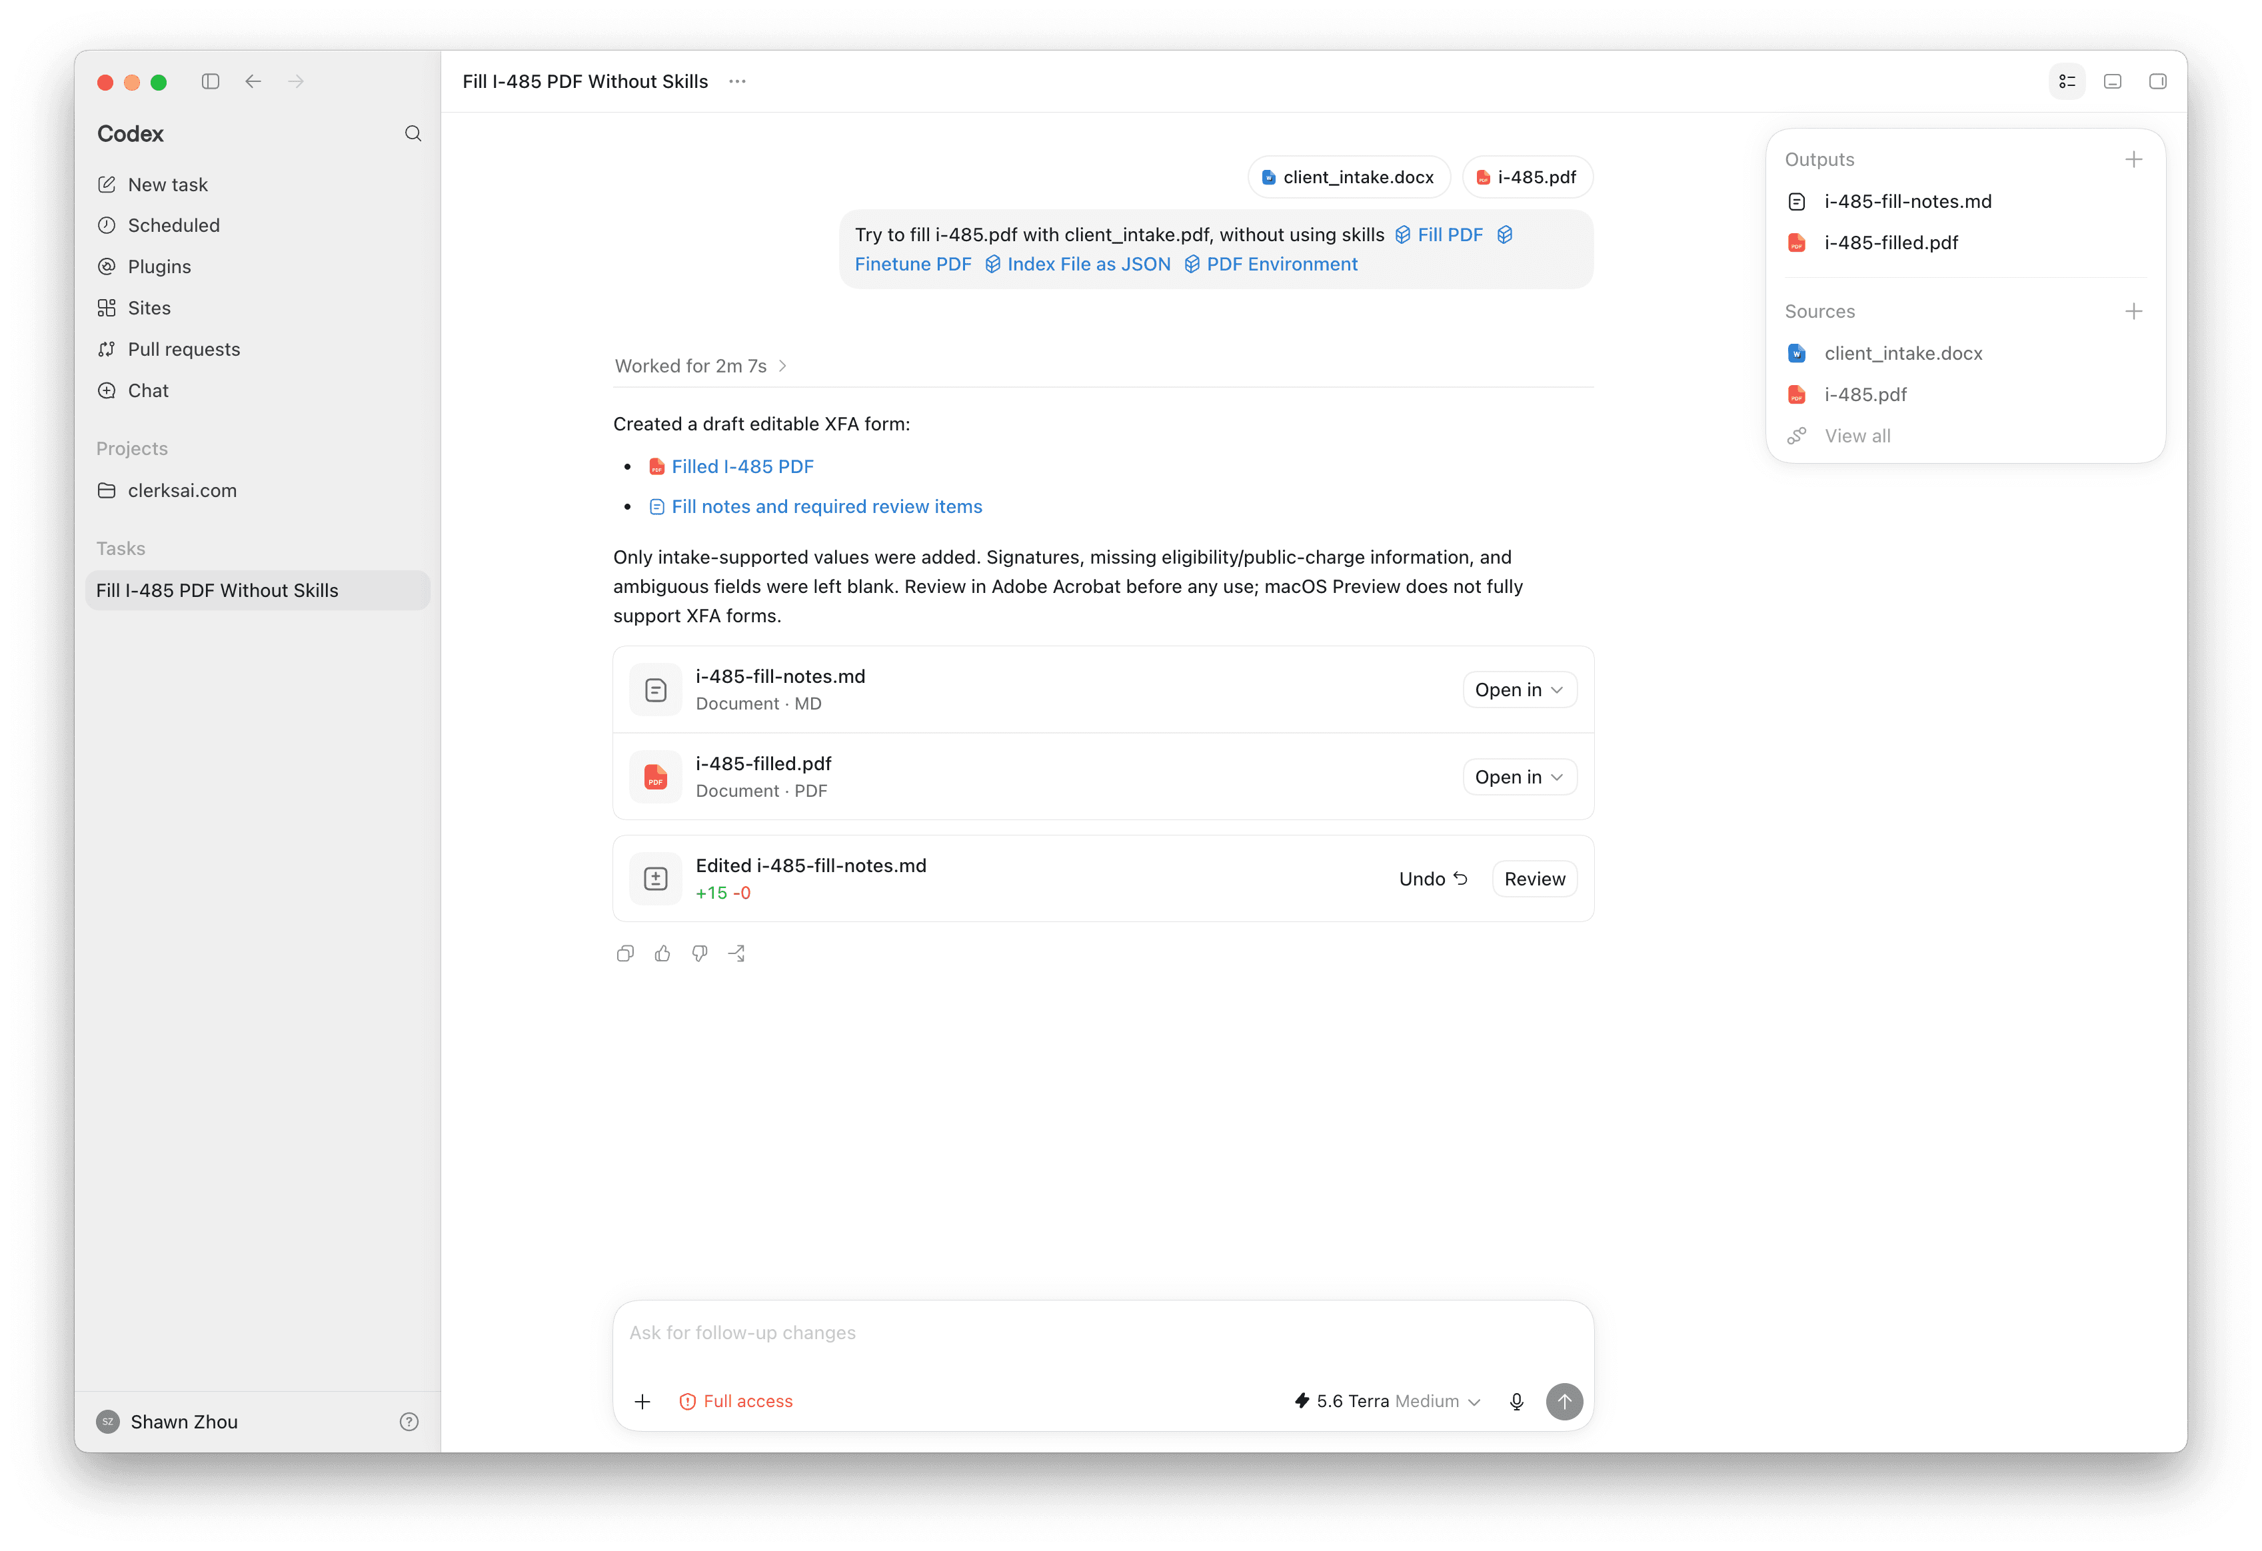This screenshot has width=2262, height=1551.
Task: Click the help question mark icon
Action: click(409, 1422)
